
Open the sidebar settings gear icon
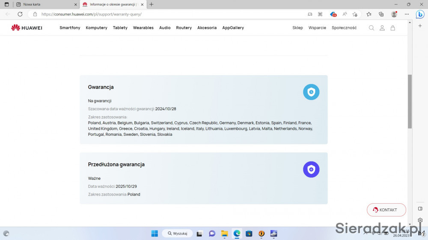[420, 220]
